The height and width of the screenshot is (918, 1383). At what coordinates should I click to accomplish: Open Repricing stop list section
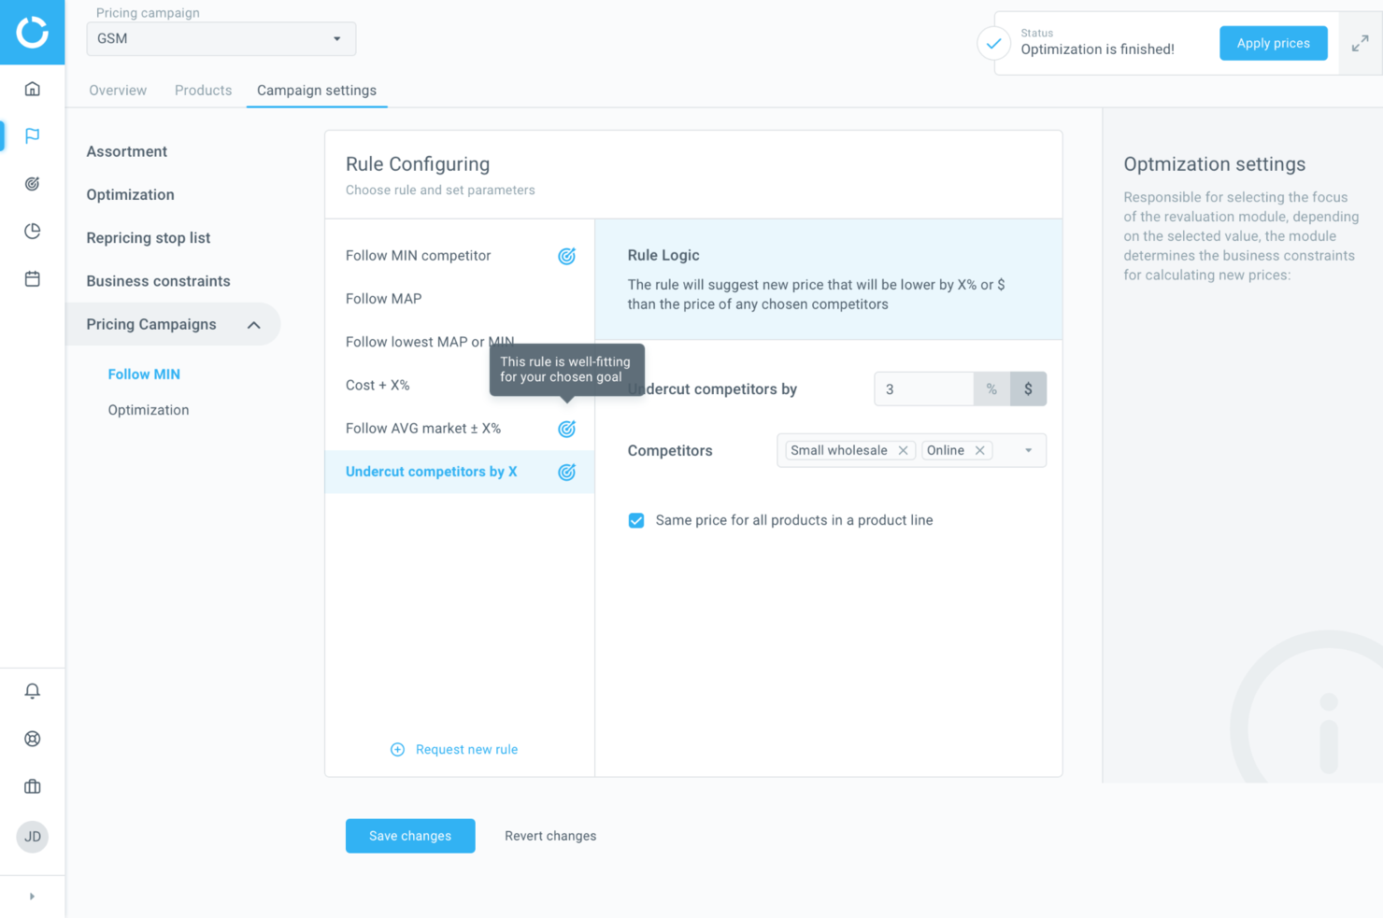point(149,237)
